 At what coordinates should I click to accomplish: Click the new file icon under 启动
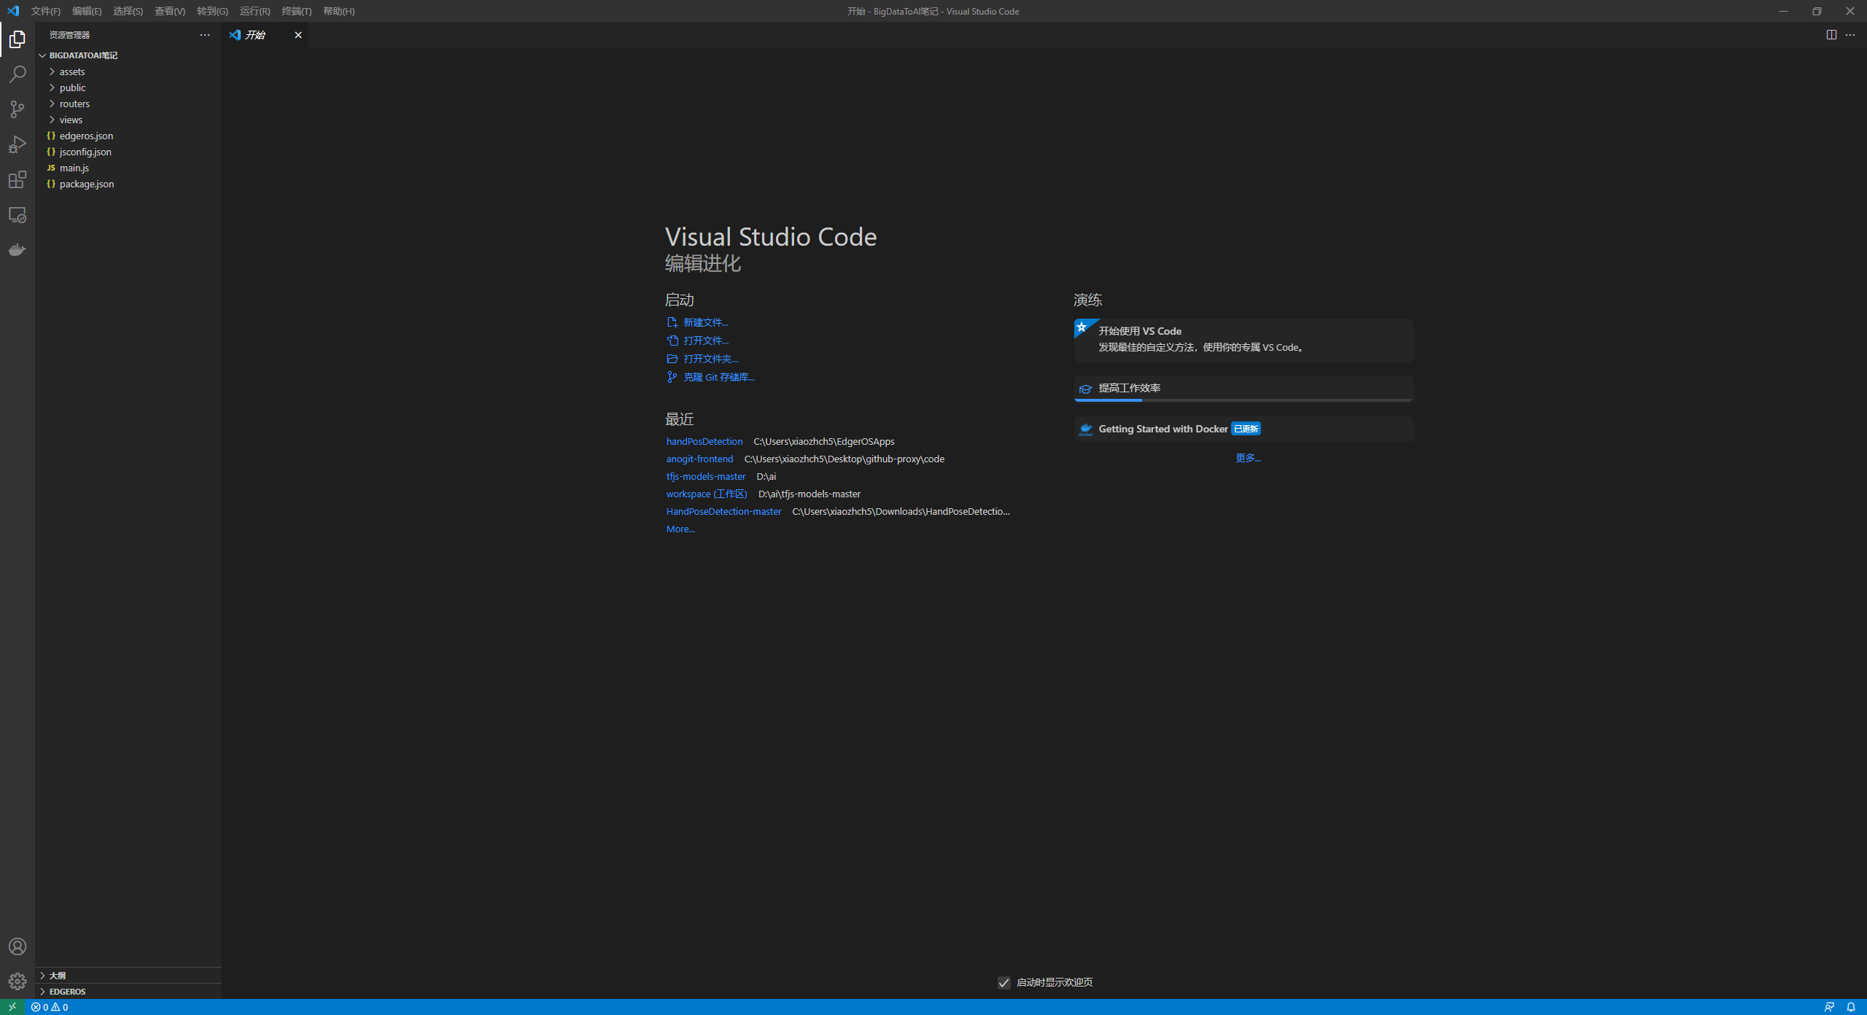(672, 322)
